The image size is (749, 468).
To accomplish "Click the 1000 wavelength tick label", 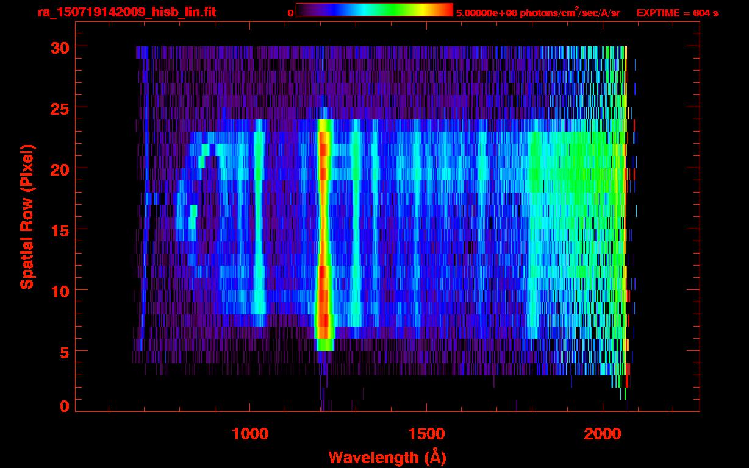I will [x=250, y=433].
